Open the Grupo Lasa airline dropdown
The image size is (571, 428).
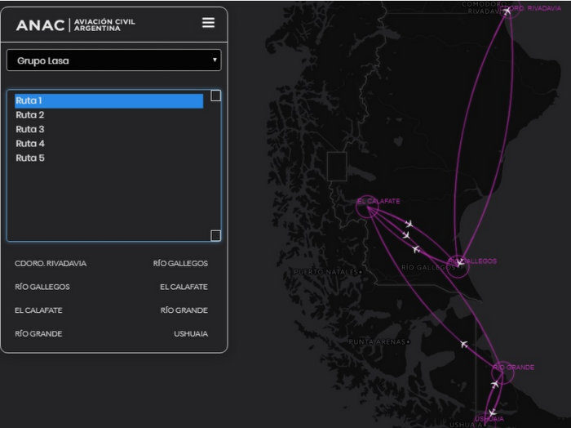coord(113,60)
